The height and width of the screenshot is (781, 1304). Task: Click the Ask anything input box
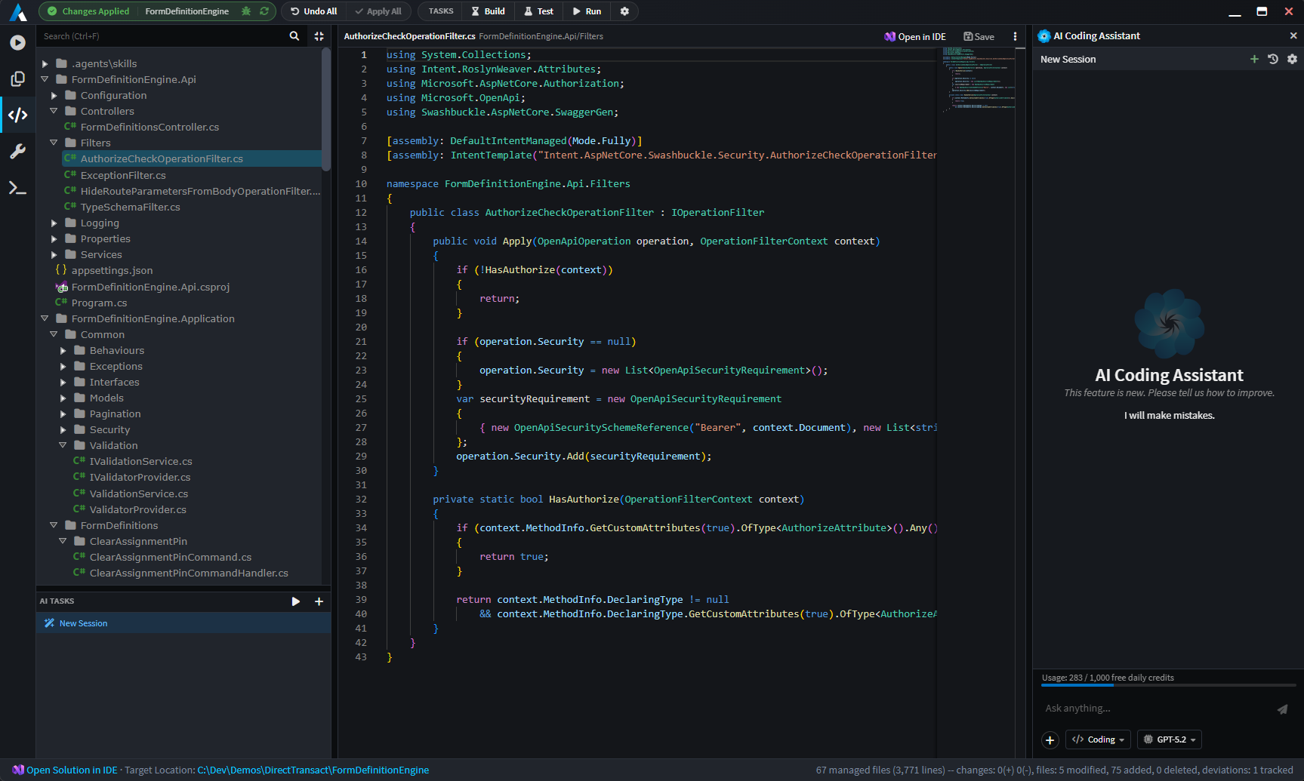click(x=1155, y=709)
